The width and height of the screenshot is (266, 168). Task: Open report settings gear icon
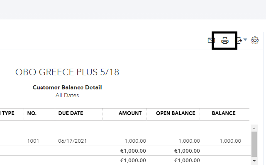255,40
